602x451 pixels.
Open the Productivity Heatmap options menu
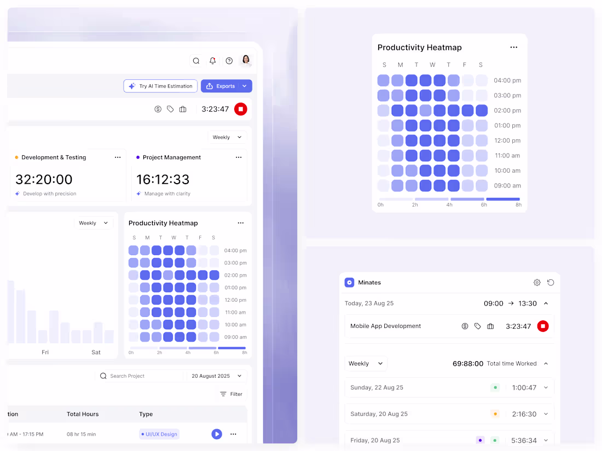(x=513, y=47)
